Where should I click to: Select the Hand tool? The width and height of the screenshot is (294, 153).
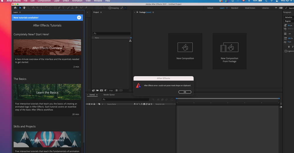pyautogui.click(x=24, y=8)
